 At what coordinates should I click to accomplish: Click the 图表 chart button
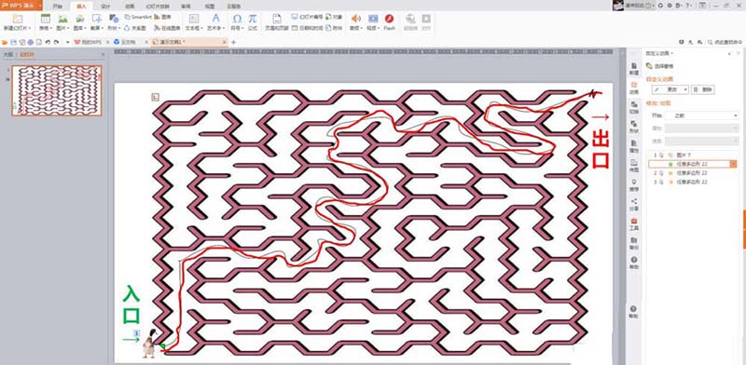click(162, 16)
